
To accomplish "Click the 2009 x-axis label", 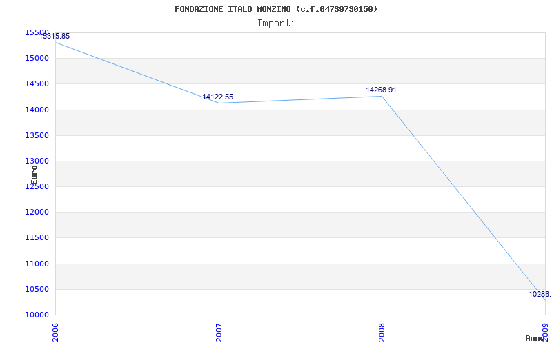I will (545, 333).
